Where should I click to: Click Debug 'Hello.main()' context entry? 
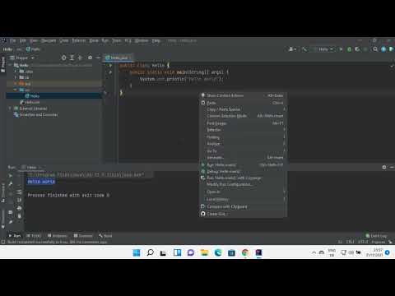click(243, 172)
